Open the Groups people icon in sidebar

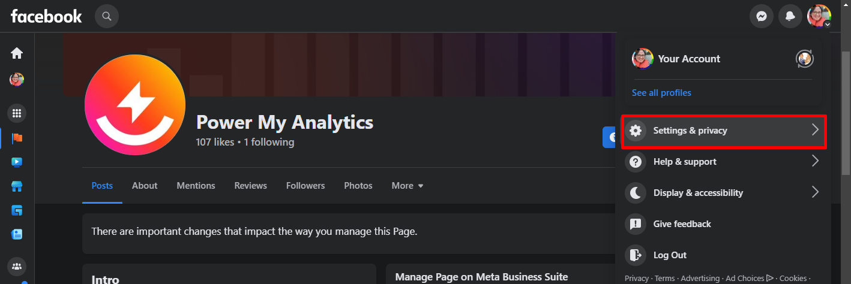[17, 266]
